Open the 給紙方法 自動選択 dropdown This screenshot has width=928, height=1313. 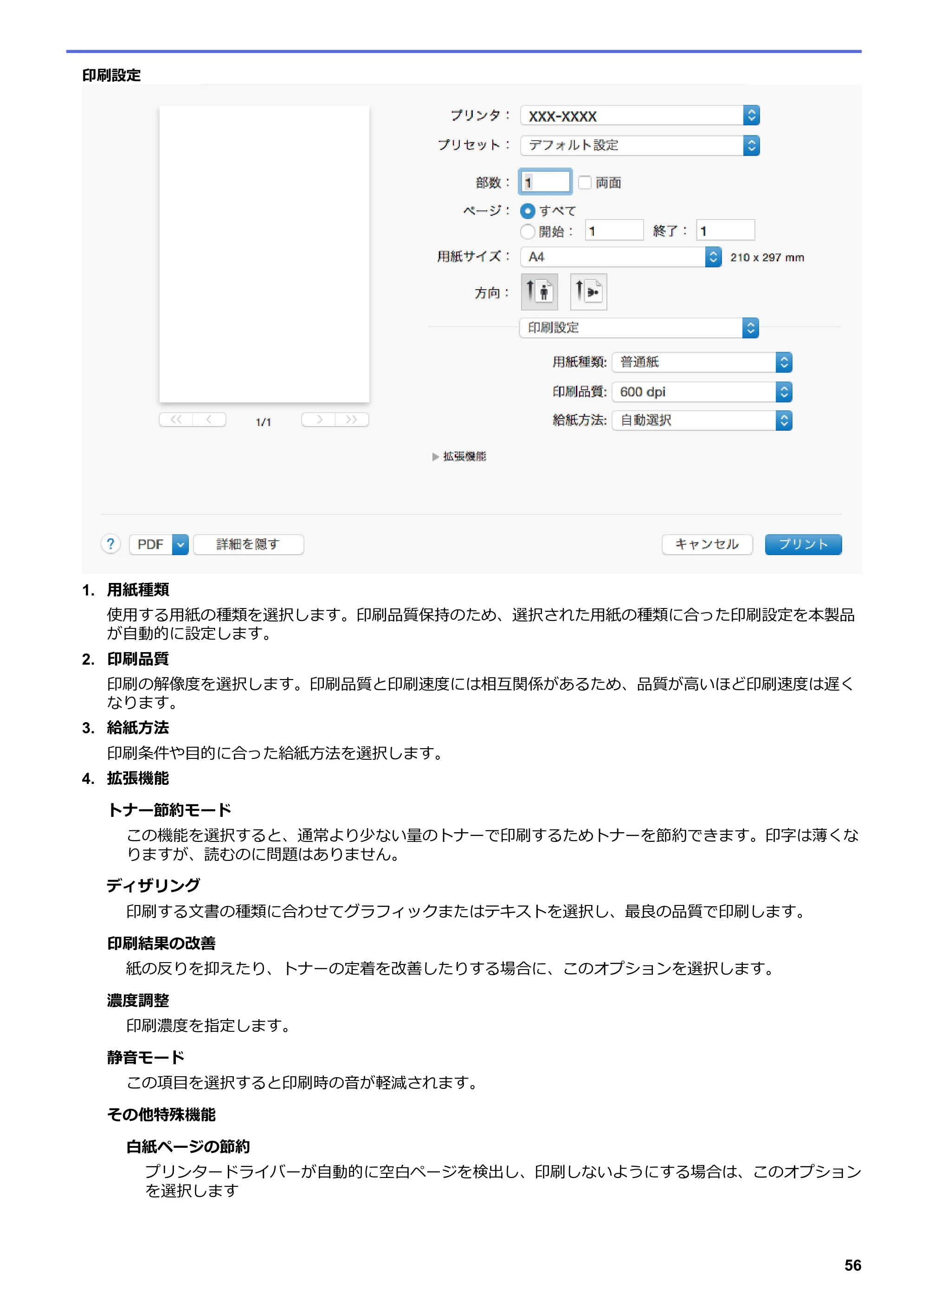click(702, 420)
